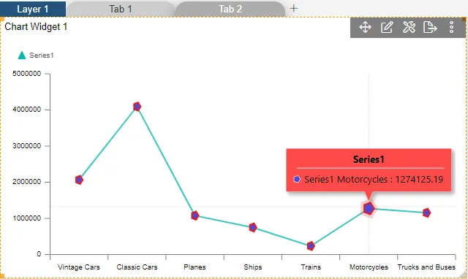Click the Chart Widget 1 title
Image resolution: width=468 pixels, height=279 pixels.
tap(36, 26)
